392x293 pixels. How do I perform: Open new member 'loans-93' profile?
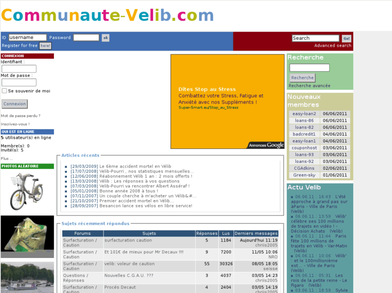point(304,155)
